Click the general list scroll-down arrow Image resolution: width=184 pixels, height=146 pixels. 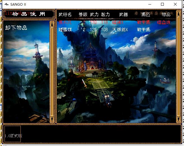[178, 119]
